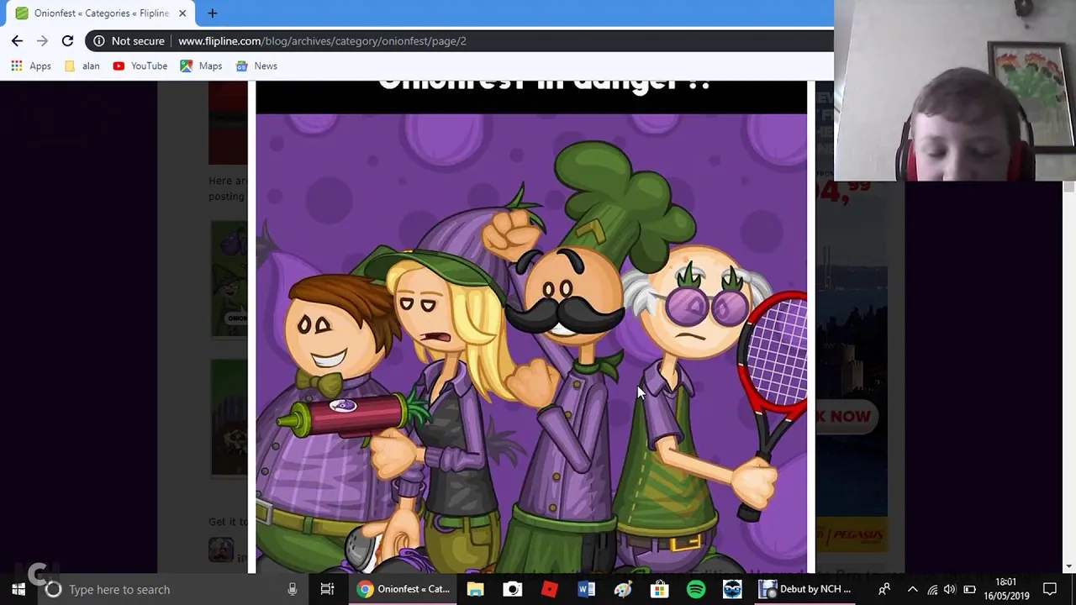Open site info via the Not secure icon
The width and height of the screenshot is (1076, 605).
[x=99, y=40]
